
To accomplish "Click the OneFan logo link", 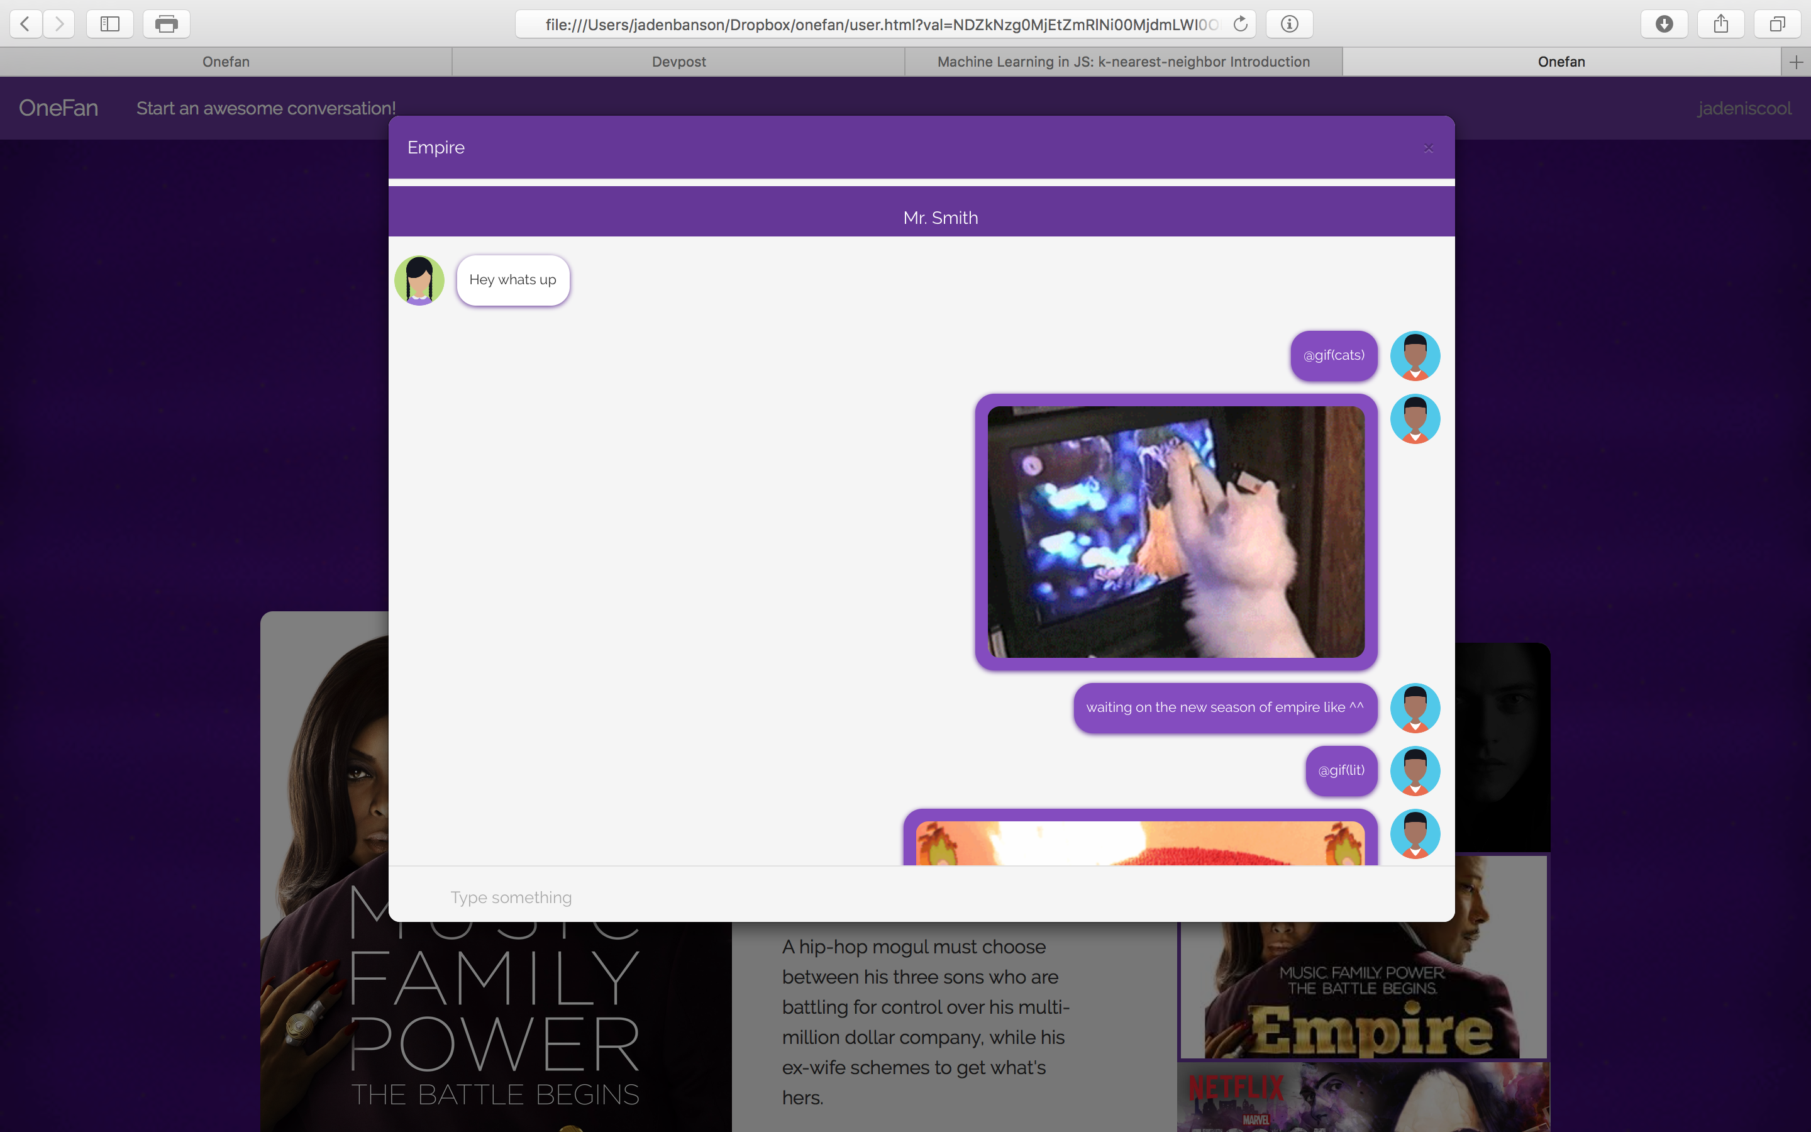I will [x=58, y=108].
